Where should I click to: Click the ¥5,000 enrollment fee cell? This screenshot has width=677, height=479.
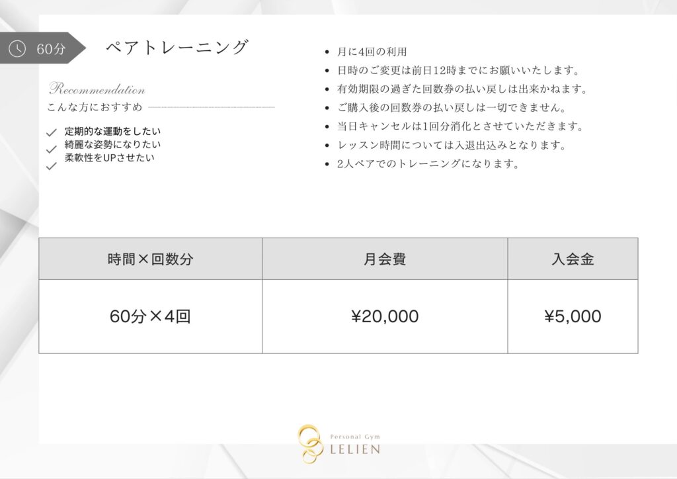click(x=573, y=316)
